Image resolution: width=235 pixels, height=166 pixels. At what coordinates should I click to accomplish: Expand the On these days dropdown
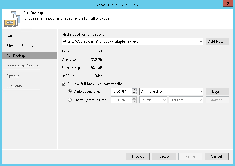[x=201, y=92]
